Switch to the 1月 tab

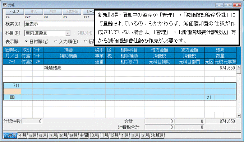coord(124,135)
